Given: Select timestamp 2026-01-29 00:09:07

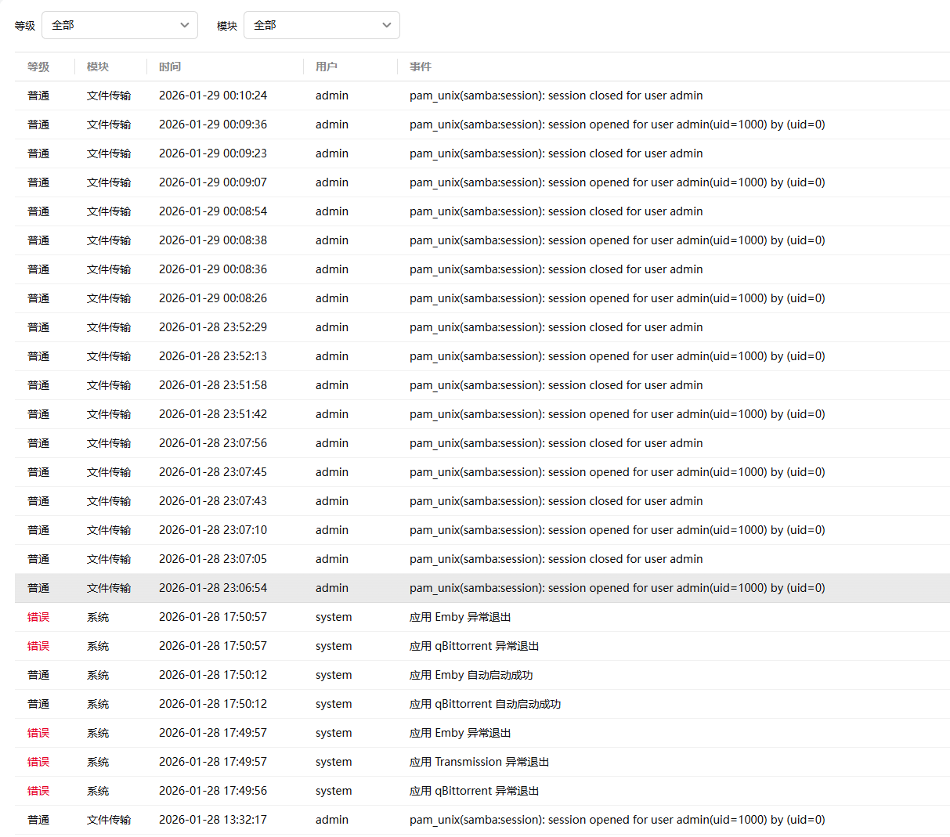Looking at the screenshot, I should click(x=213, y=182).
